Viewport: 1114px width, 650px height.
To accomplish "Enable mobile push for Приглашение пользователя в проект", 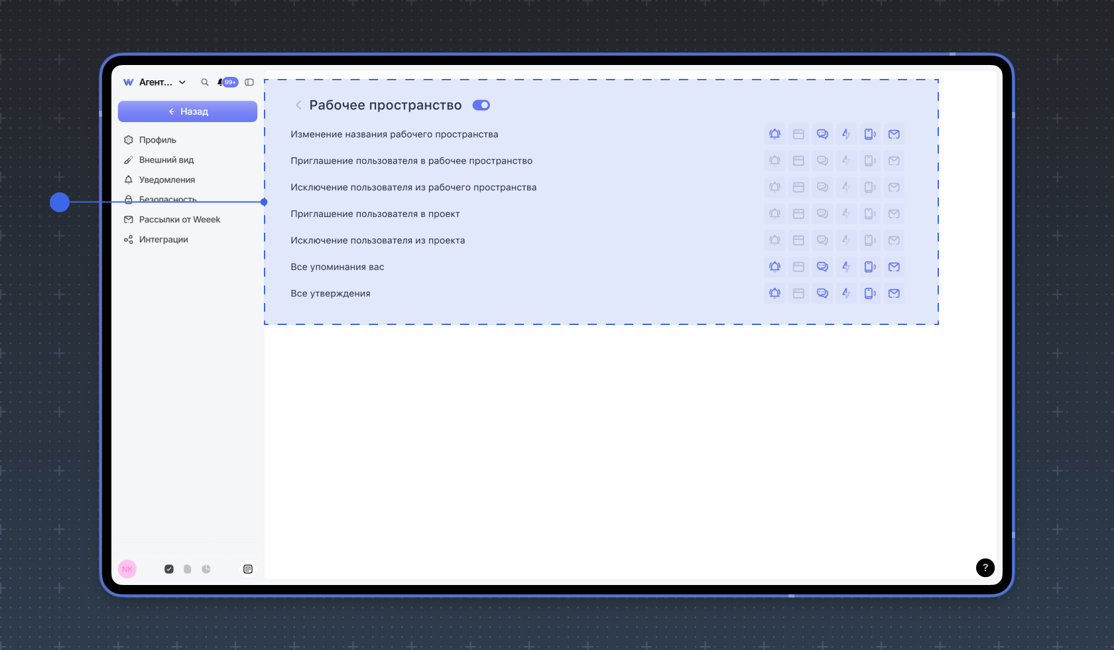I will click(x=870, y=214).
